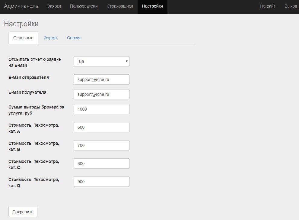Click the Админпанель brand link
The height and width of the screenshot is (220, 299).
click(x=21, y=6)
